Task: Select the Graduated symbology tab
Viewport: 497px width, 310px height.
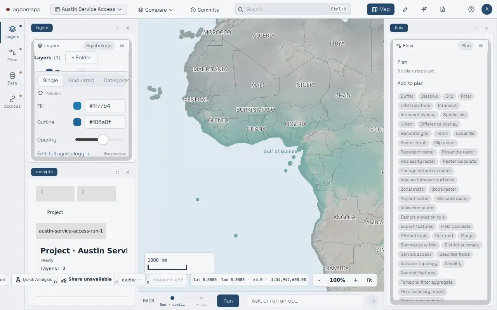Action: click(x=81, y=81)
